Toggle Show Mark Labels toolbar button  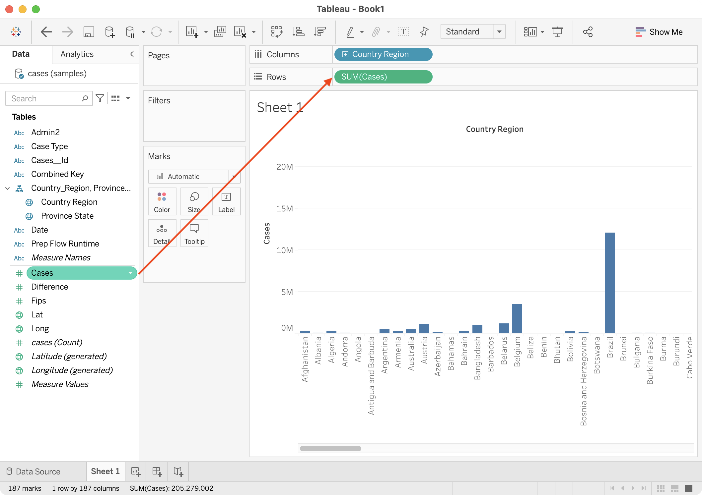coord(403,32)
